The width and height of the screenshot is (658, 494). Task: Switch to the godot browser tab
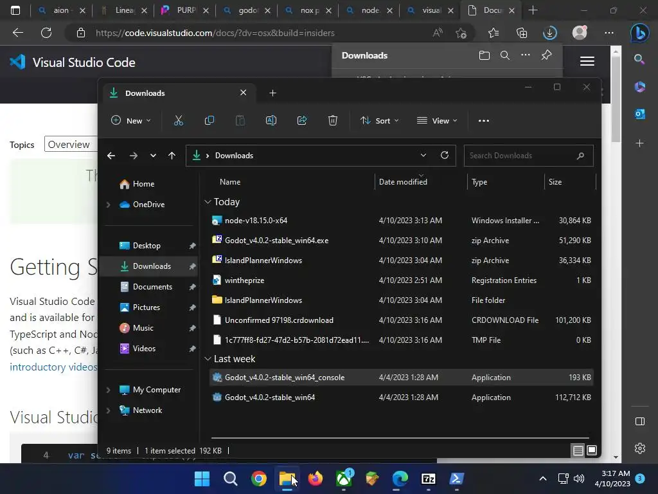tap(247, 10)
